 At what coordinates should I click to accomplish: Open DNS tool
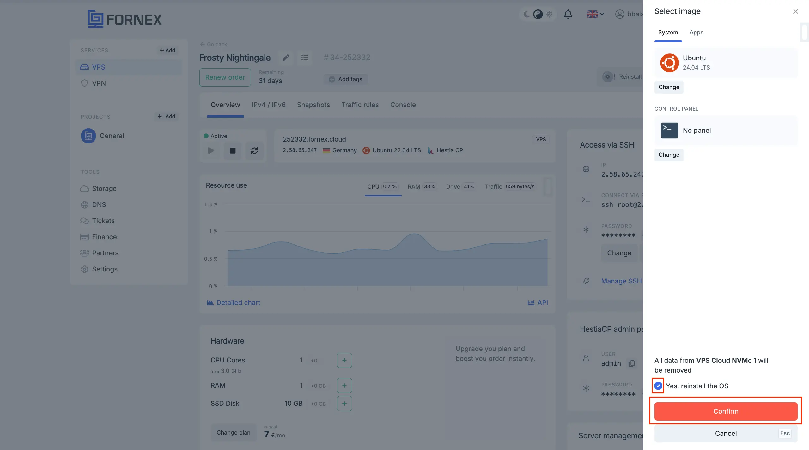point(93,205)
